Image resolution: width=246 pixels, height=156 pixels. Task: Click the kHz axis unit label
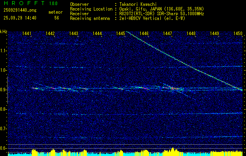click(4, 32)
